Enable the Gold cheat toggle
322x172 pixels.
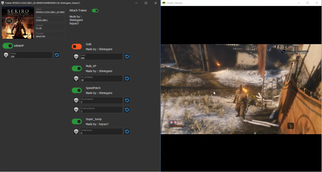pyautogui.click(x=77, y=47)
